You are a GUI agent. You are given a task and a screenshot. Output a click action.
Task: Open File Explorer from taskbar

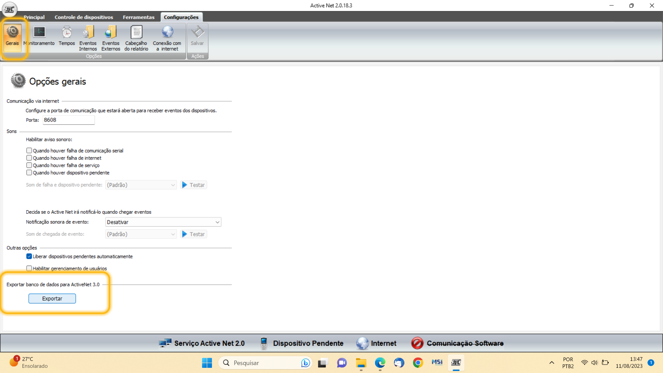click(x=361, y=363)
